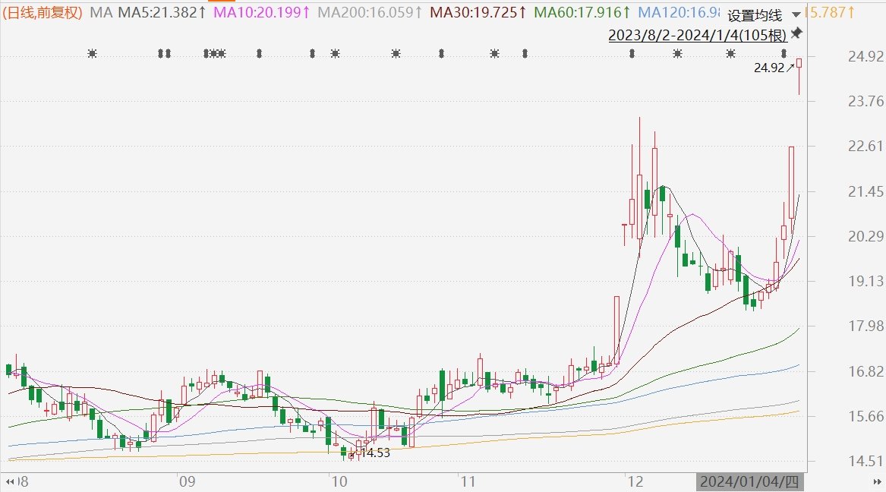Click the arrow beside 24.92 high label
The width and height of the screenshot is (886, 492).
(x=790, y=68)
